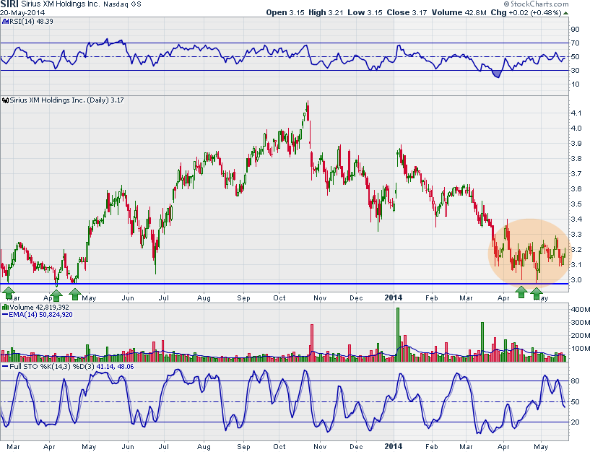The image size is (590, 452).
Task: Click 'Aug' on the stochastic panel date axis
Action: pos(204,447)
